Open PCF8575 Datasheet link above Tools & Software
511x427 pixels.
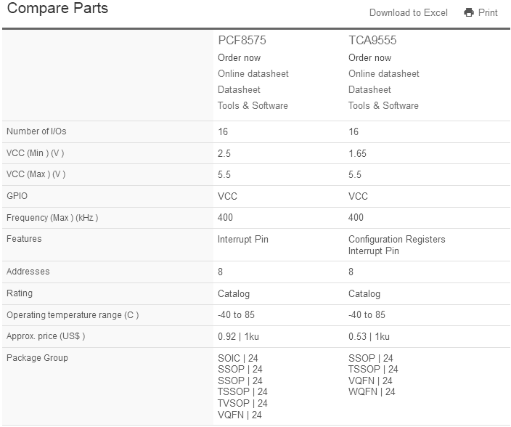(239, 89)
